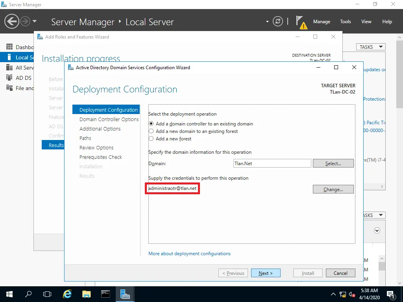The height and width of the screenshot is (302, 403).
Task: Click the taskbar clock showing 5:38 AM
Action: coord(369,294)
